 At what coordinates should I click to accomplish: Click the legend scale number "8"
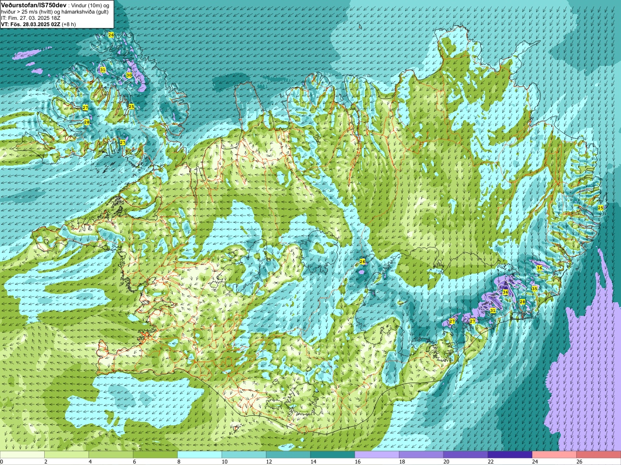[179, 462]
